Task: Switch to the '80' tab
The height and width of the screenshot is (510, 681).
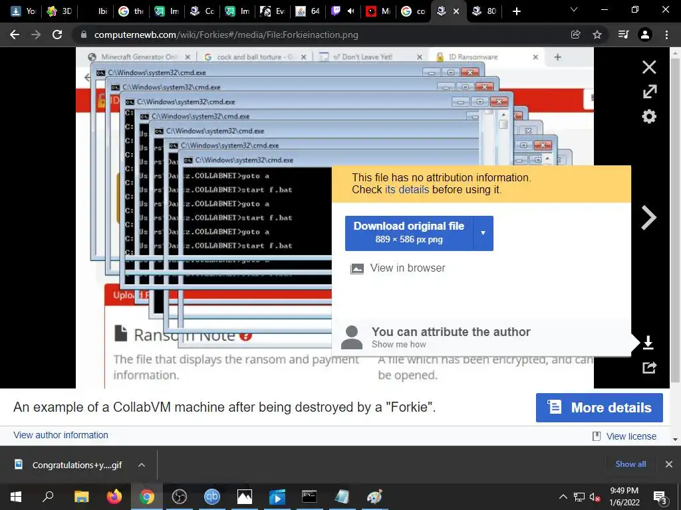Action: click(x=484, y=11)
